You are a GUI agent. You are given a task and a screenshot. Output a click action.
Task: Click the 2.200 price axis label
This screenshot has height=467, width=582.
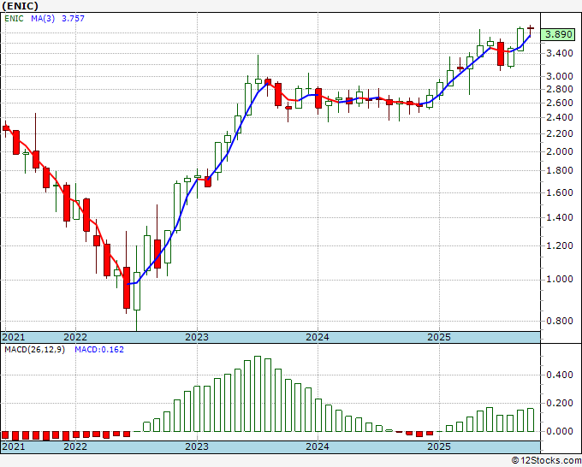coord(560,133)
